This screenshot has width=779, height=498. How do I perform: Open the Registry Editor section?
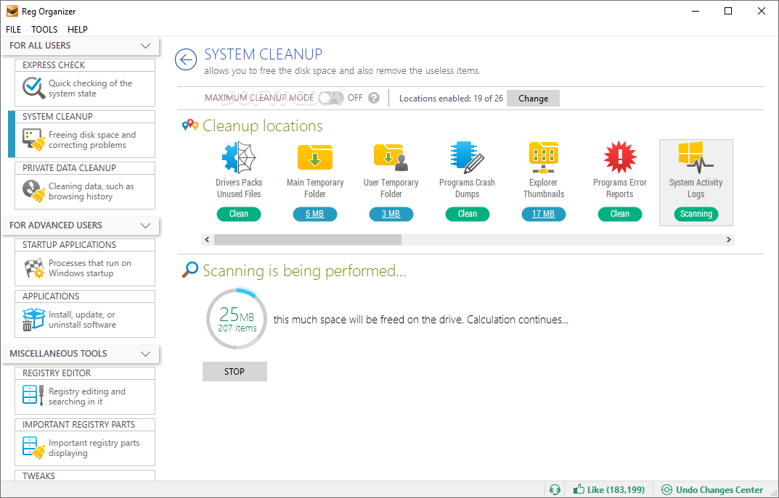coord(85,391)
